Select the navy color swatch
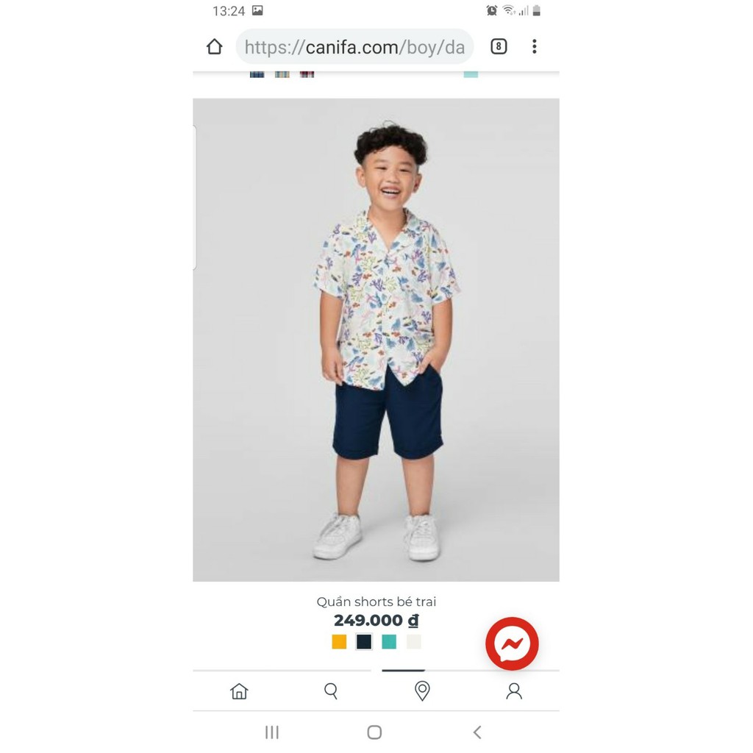Image resolution: width=753 pixels, height=753 pixels. point(364,641)
